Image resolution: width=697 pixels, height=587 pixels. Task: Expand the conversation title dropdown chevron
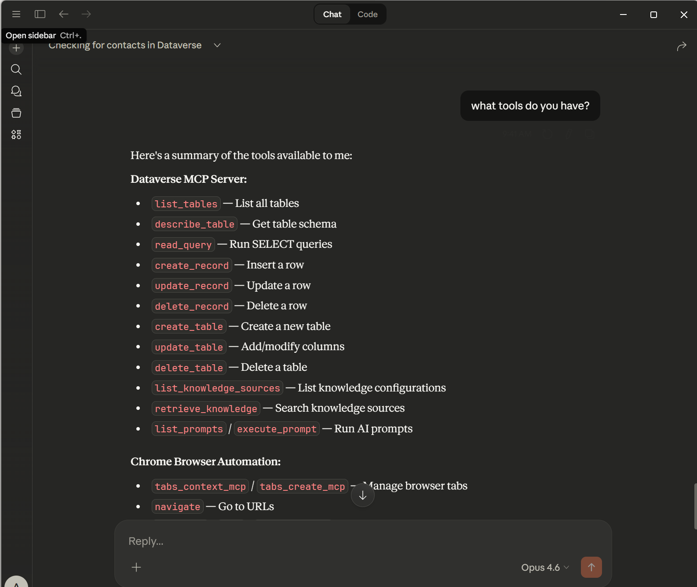(x=217, y=45)
